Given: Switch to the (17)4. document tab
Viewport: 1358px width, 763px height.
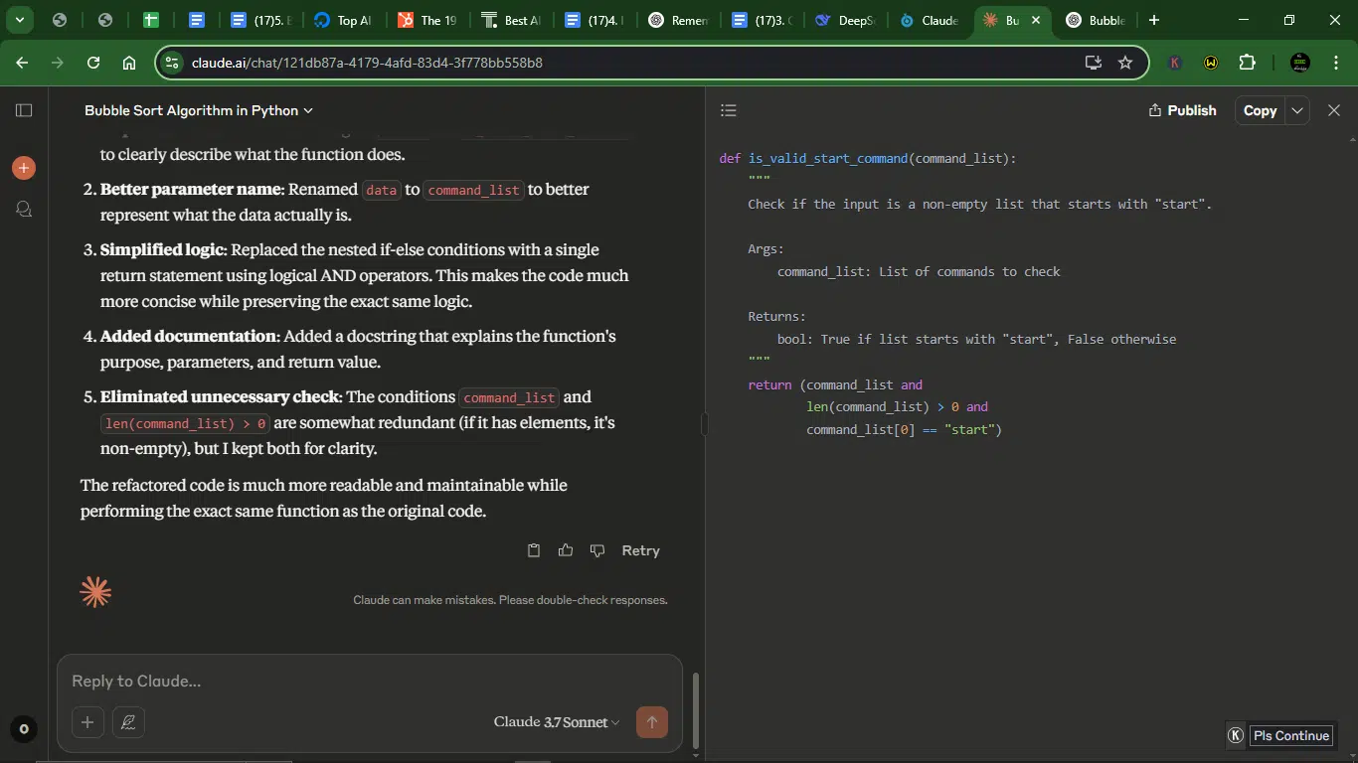Looking at the screenshot, I should pyautogui.click(x=594, y=20).
